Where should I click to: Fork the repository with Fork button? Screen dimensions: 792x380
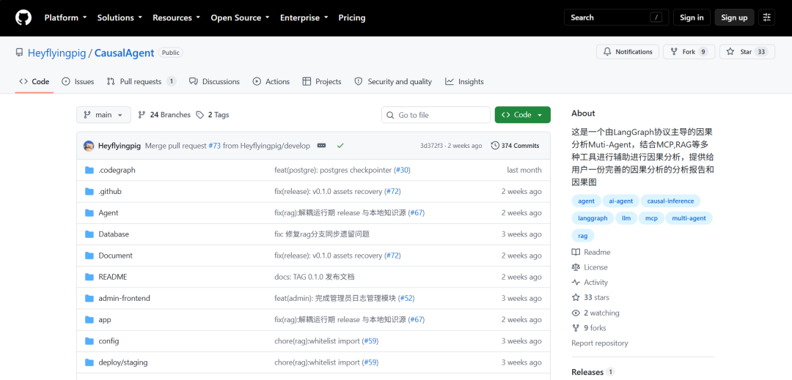(x=689, y=52)
